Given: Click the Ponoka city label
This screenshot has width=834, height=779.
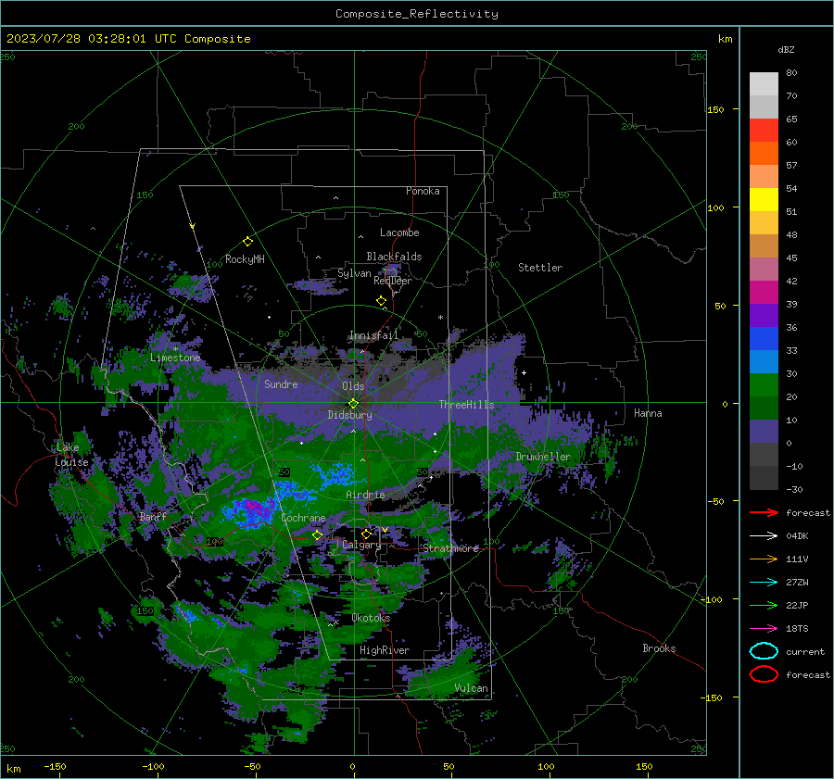Looking at the screenshot, I should pos(423,191).
